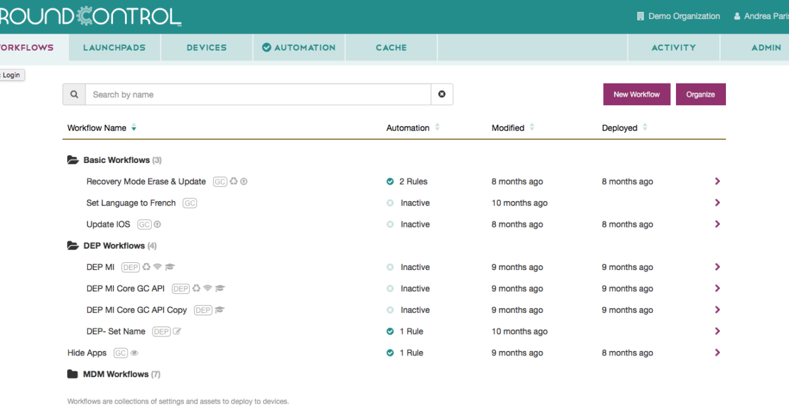Click the New Workflow button
This screenshot has height=414, width=789.
[x=636, y=94]
